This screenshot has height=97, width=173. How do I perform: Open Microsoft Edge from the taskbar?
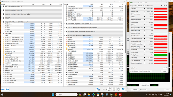(x=93, y=95)
